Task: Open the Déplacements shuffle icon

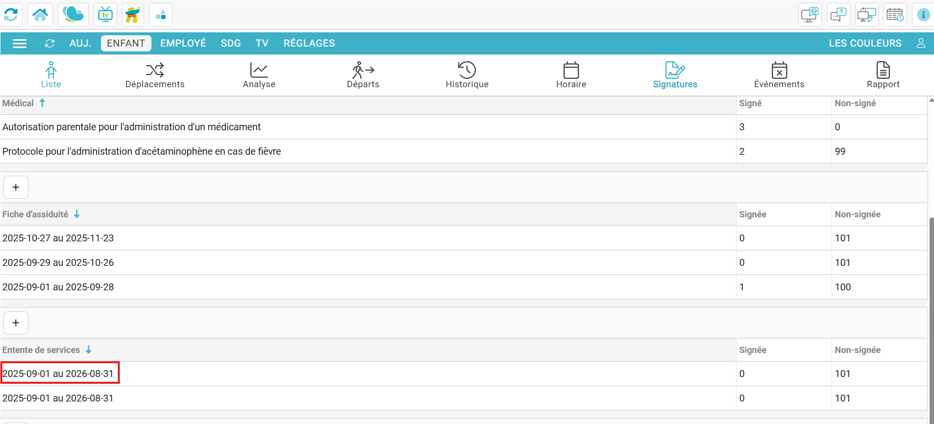Action: (155, 71)
